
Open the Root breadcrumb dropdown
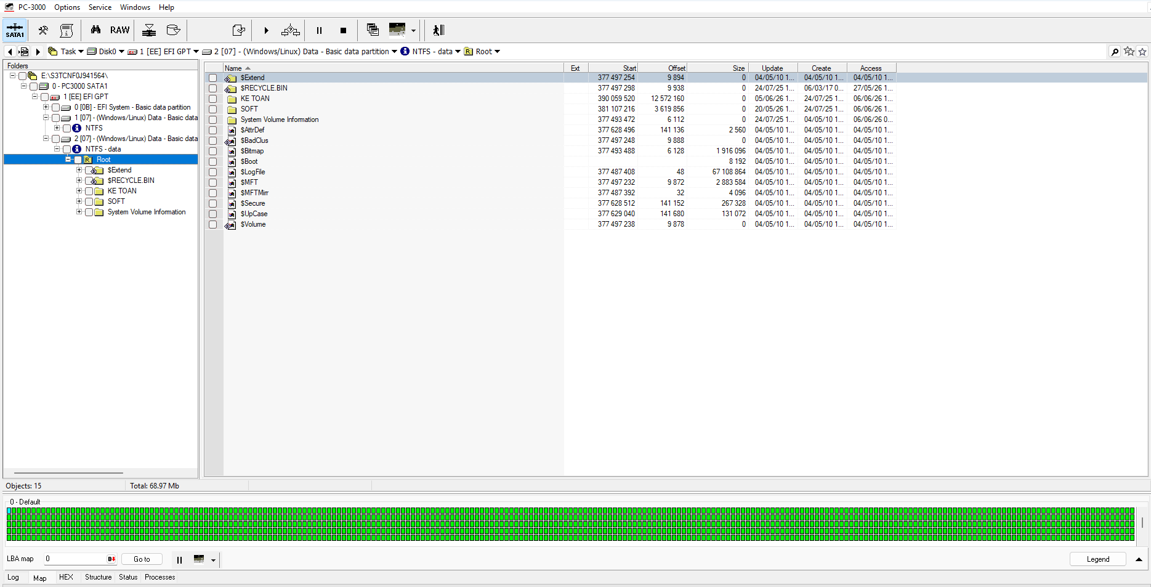pyautogui.click(x=497, y=52)
